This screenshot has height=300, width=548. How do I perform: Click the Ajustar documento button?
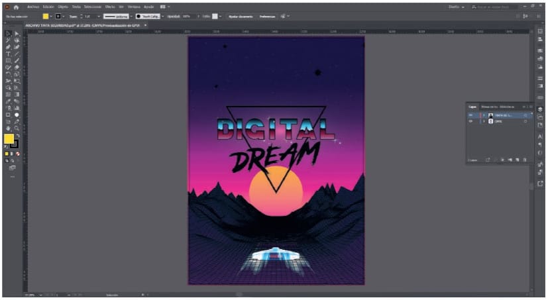[x=240, y=15]
